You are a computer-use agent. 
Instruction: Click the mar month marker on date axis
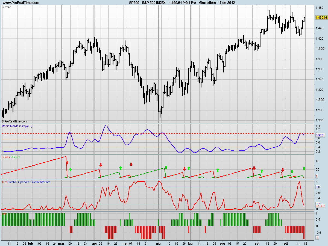coord(61,243)
